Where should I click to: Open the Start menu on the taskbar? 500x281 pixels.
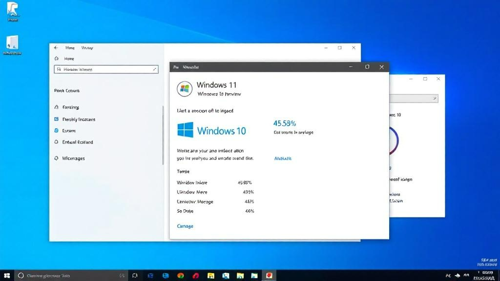[x=7, y=276]
